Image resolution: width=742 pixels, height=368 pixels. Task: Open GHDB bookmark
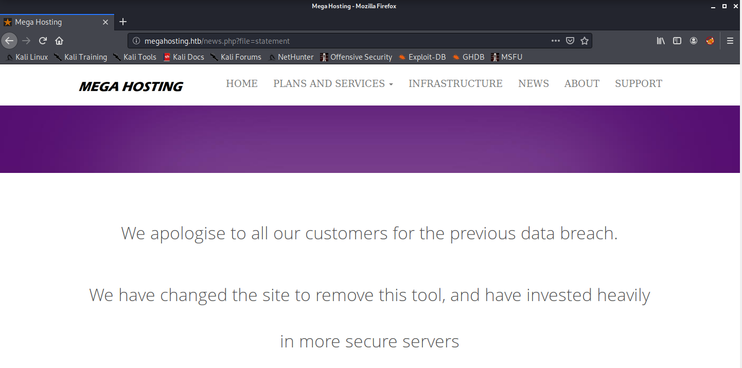tap(468, 57)
